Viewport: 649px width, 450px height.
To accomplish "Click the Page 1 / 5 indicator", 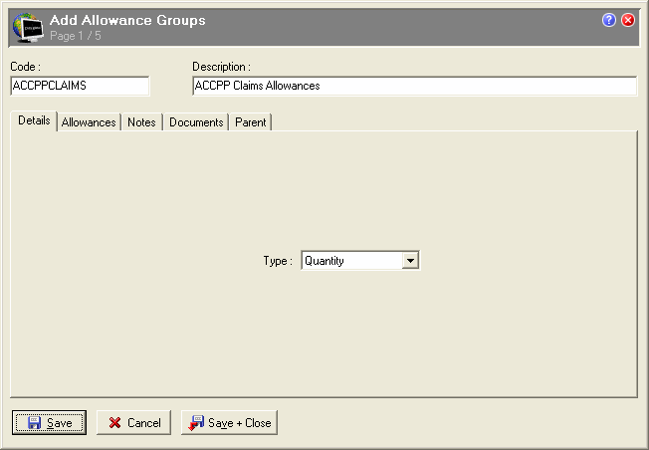I will (76, 36).
